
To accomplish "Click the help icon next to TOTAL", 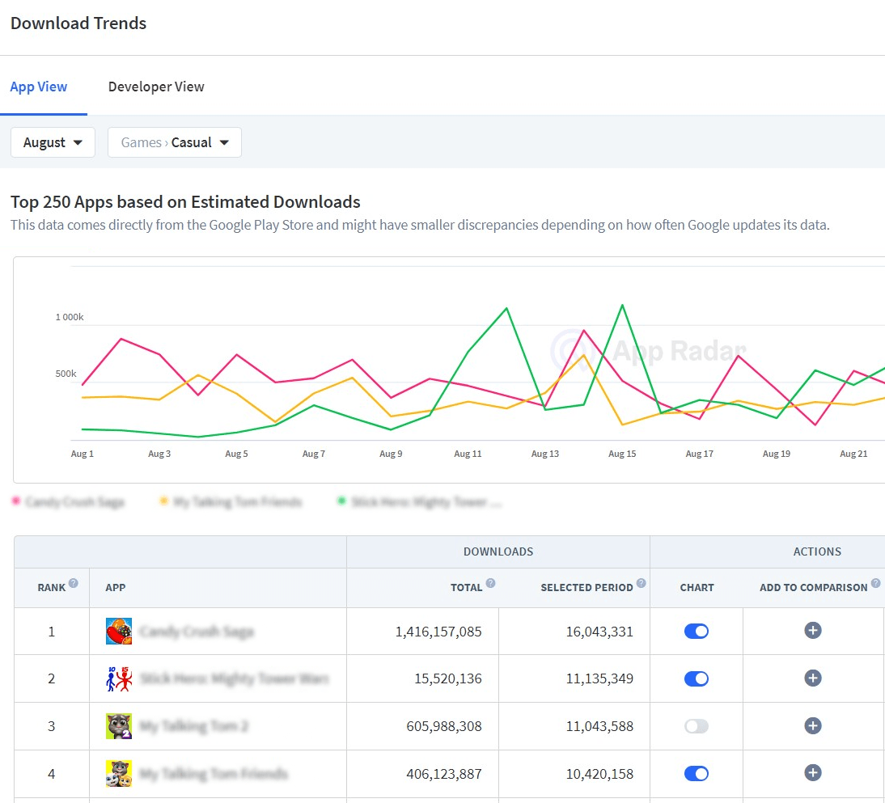I will 490,583.
